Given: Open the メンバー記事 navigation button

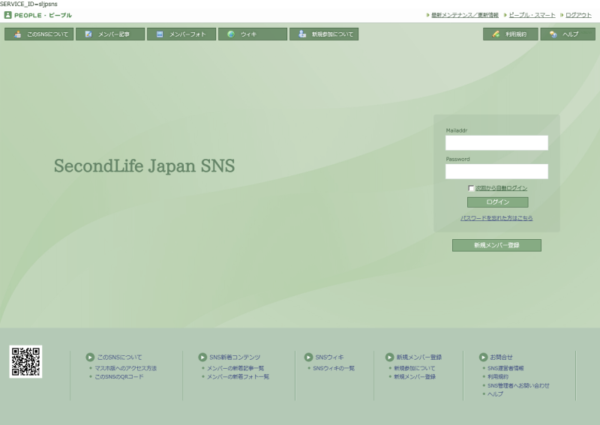Looking at the screenshot, I should 110,34.
